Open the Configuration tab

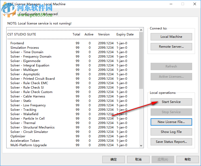[29, 14]
